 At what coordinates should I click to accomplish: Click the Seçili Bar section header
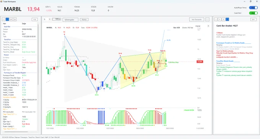(x=7, y=27)
